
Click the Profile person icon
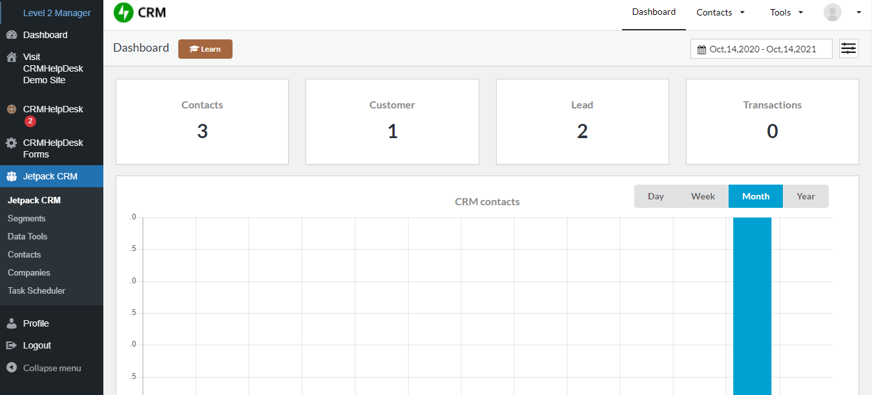pyautogui.click(x=11, y=323)
